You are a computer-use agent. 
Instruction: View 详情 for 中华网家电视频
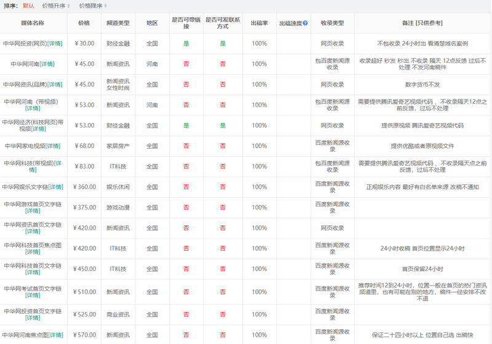coord(53,146)
